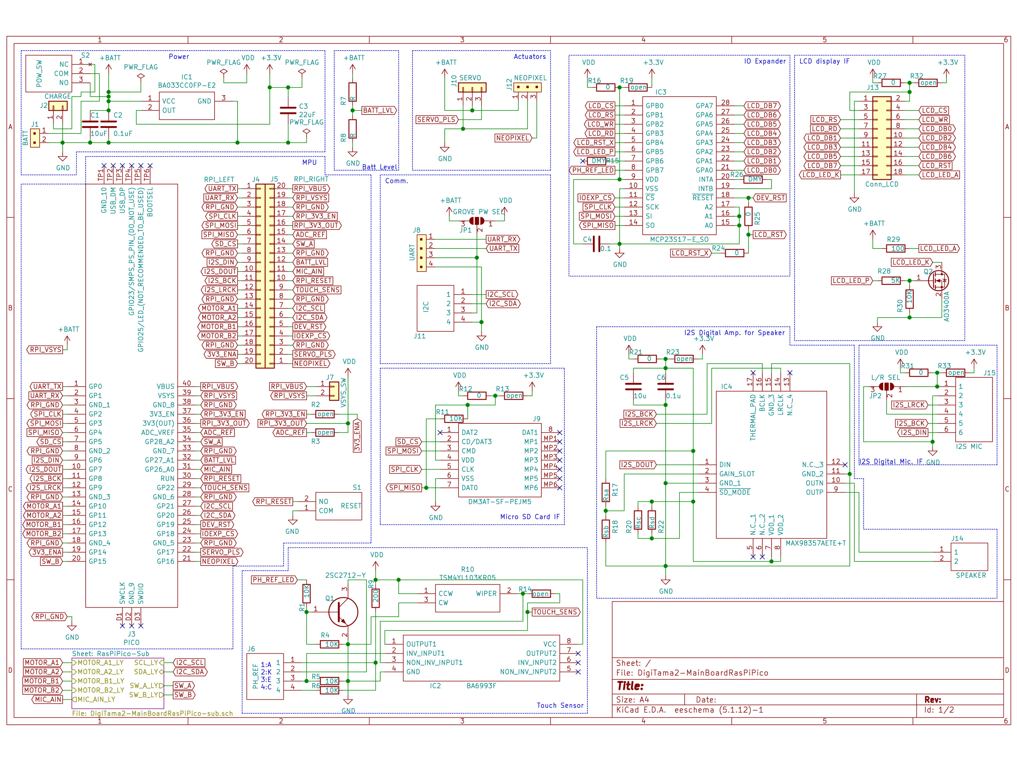The image size is (1017, 761).
Task: Click the J14 SPEAKER connector
Action: [969, 556]
